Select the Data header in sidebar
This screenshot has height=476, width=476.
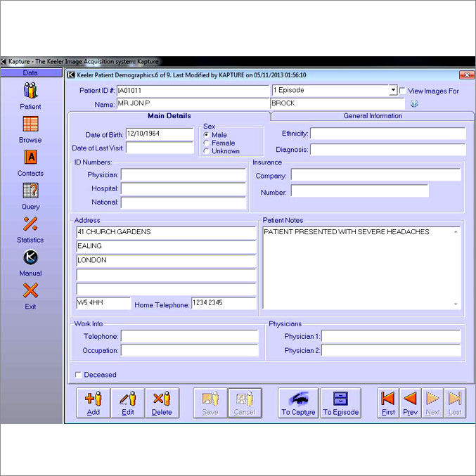click(x=30, y=73)
